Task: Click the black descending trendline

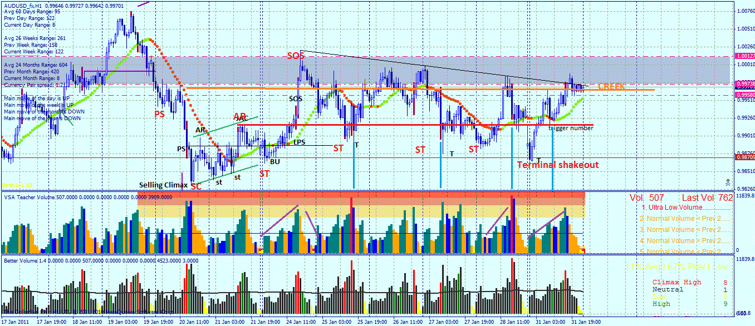Action: point(445,68)
